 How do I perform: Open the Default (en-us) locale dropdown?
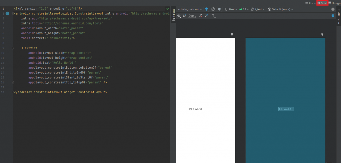pos(280,9)
